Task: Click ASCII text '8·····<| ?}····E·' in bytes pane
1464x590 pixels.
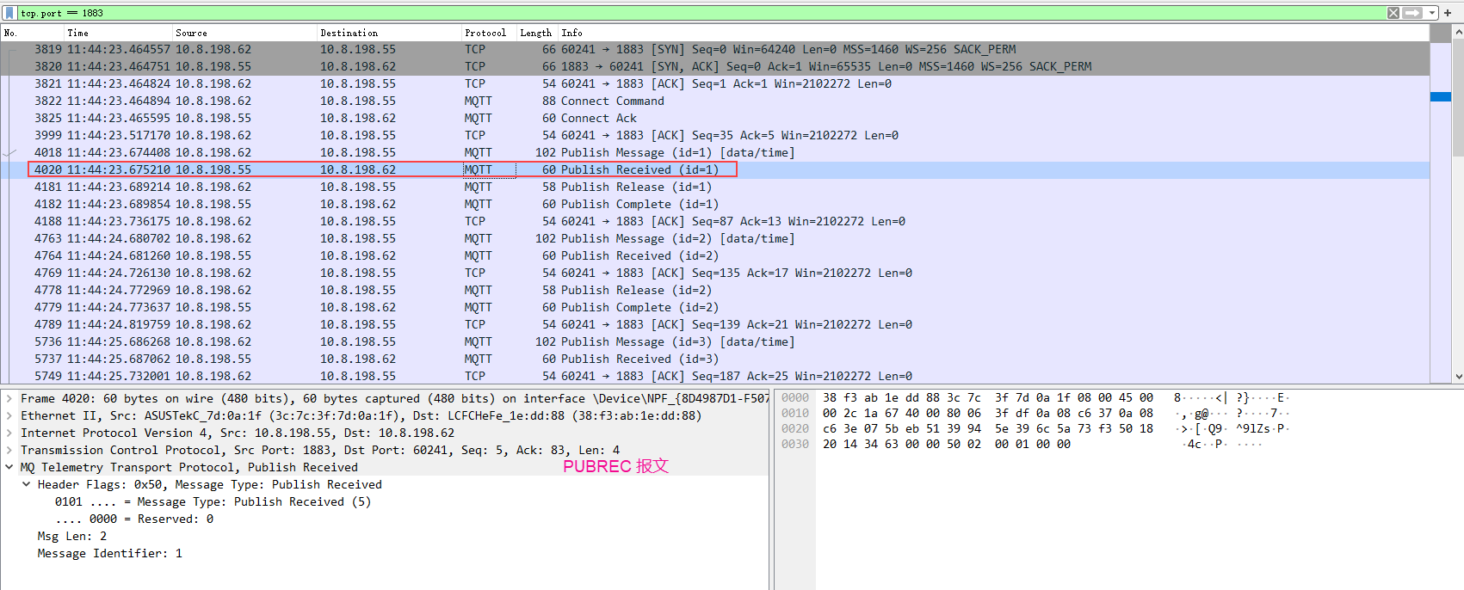Action: click(x=1231, y=397)
